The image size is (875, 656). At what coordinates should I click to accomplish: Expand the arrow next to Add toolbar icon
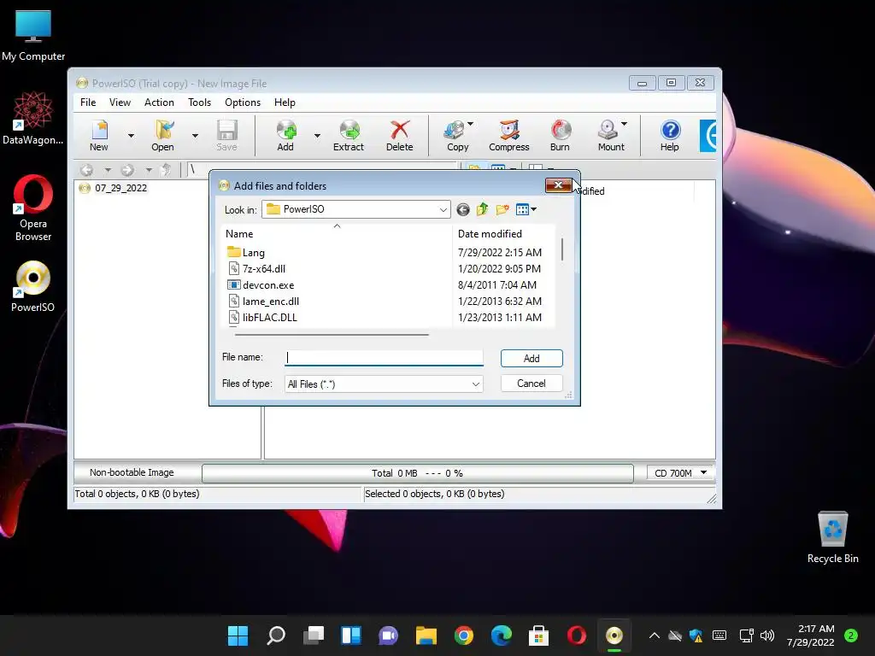click(318, 136)
